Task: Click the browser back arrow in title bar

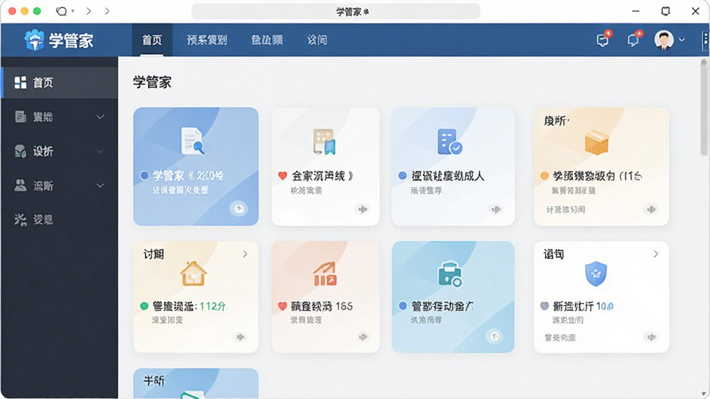Action: (89, 11)
